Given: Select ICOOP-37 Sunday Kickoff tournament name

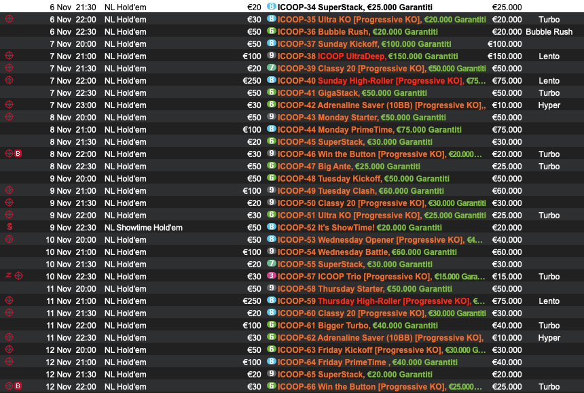Looking at the screenshot, I should pyautogui.click(x=364, y=44).
